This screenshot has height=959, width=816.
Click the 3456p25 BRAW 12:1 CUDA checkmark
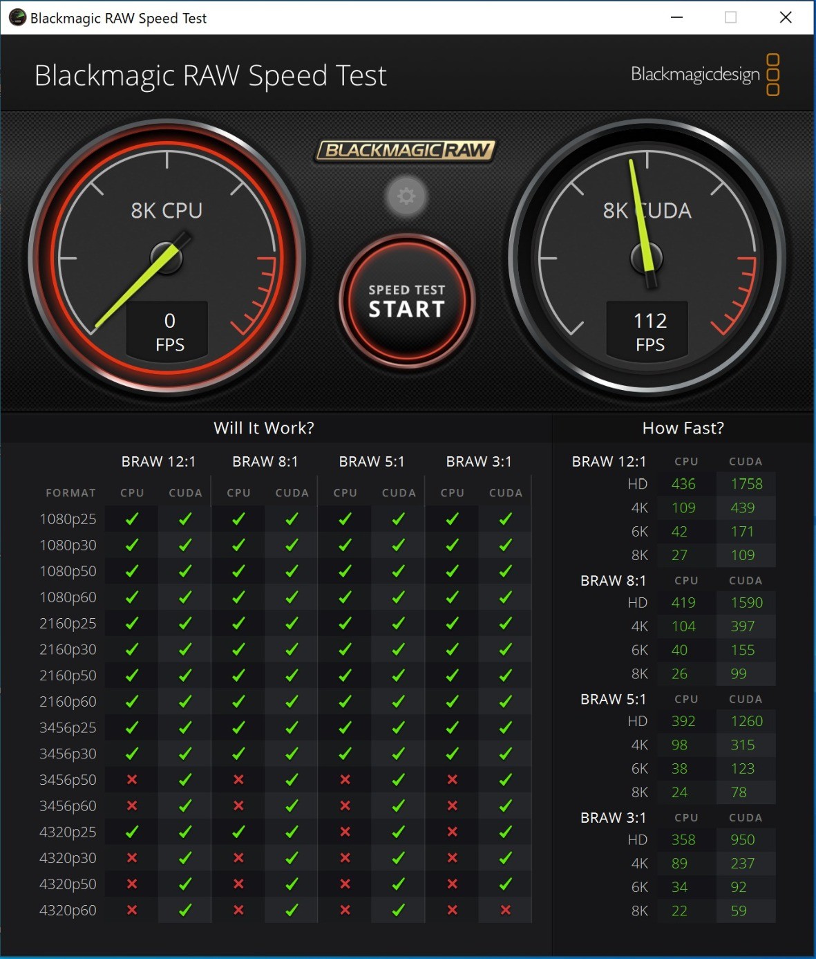click(x=185, y=727)
